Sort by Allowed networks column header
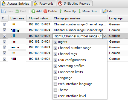Image resolution: width=128 pixels, height=107 pixels. pos(39,18)
